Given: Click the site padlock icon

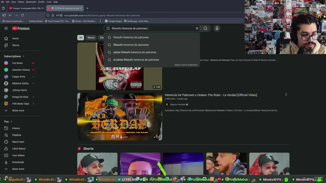Looking at the screenshot, I should pyautogui.click(x=53, y=15).
